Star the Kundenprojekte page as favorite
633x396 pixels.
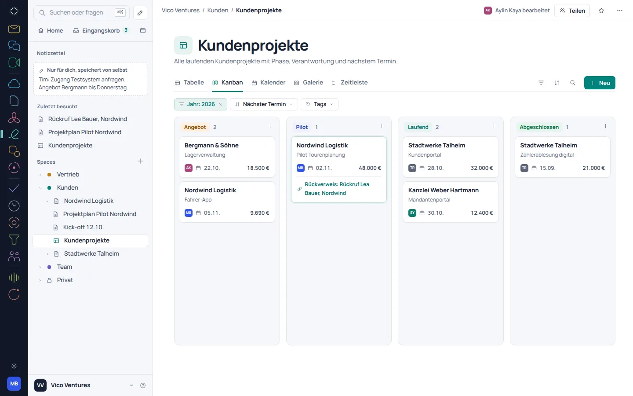601,11
